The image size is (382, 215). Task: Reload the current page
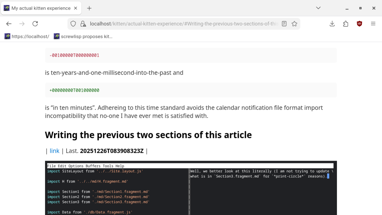coord(35,24)
